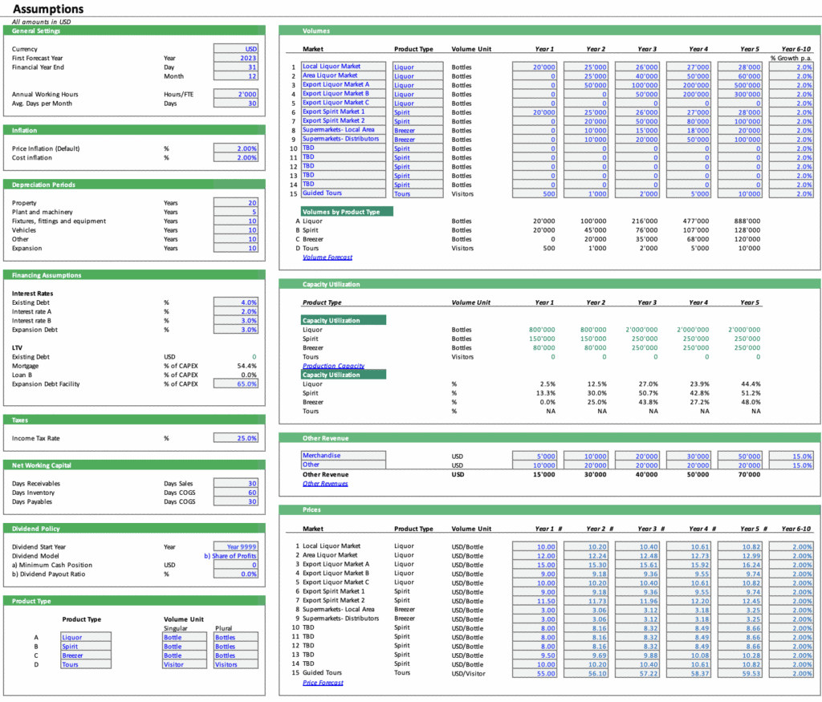This screenshot has width=822, height=702.
Task: Click the Assumptions sheet title
Action: pyautogui.click(x=47, y=9)
